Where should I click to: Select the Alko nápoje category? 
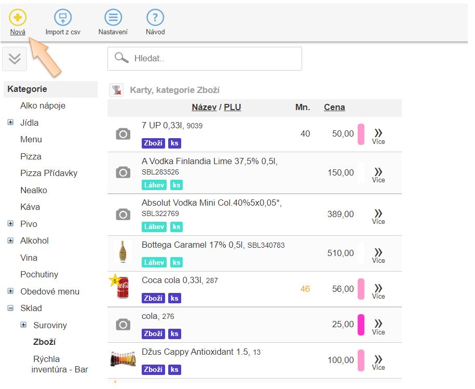(x=43, y=106)
